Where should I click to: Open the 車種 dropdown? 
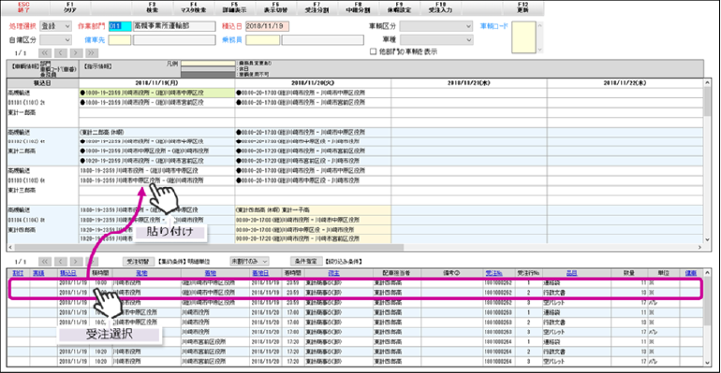click(436, 40)
